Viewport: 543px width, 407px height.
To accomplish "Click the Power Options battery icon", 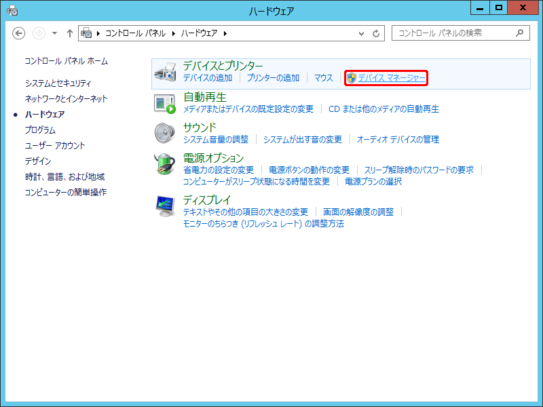I will 165,163.
